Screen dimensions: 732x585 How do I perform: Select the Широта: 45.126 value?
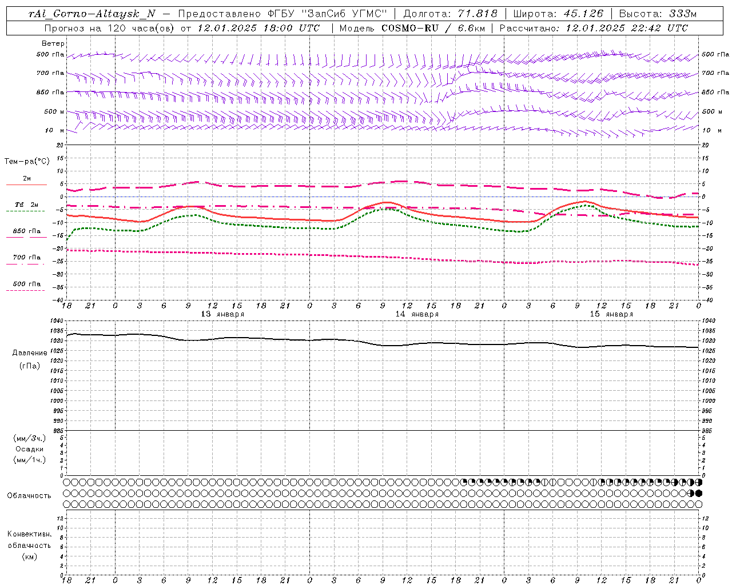tap(558, 14)
